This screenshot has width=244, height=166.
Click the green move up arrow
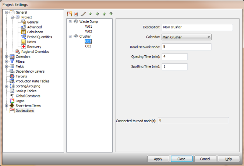pos(104,14)
